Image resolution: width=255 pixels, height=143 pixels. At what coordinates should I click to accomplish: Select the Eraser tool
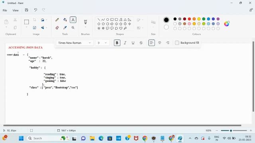point(57,27)
